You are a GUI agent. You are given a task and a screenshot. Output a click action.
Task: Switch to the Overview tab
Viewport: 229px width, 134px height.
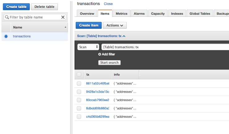[x=87, y=14]
